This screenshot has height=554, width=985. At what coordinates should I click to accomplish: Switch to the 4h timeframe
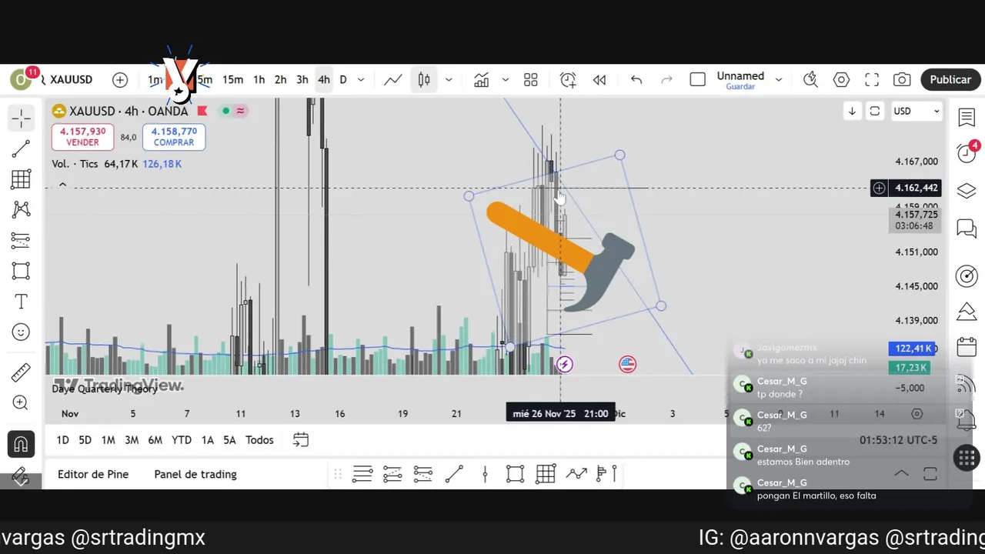[324, 79]
